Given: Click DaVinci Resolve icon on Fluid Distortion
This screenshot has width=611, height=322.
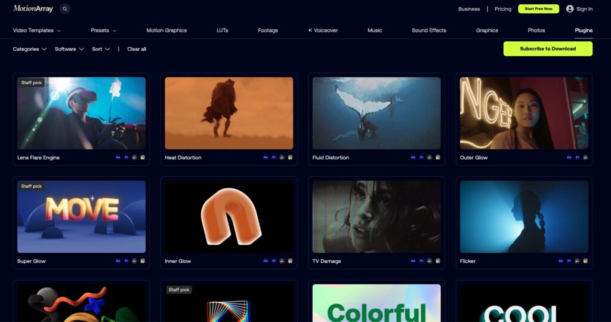Looking at the screenshot, I should (x=430, y=157).
